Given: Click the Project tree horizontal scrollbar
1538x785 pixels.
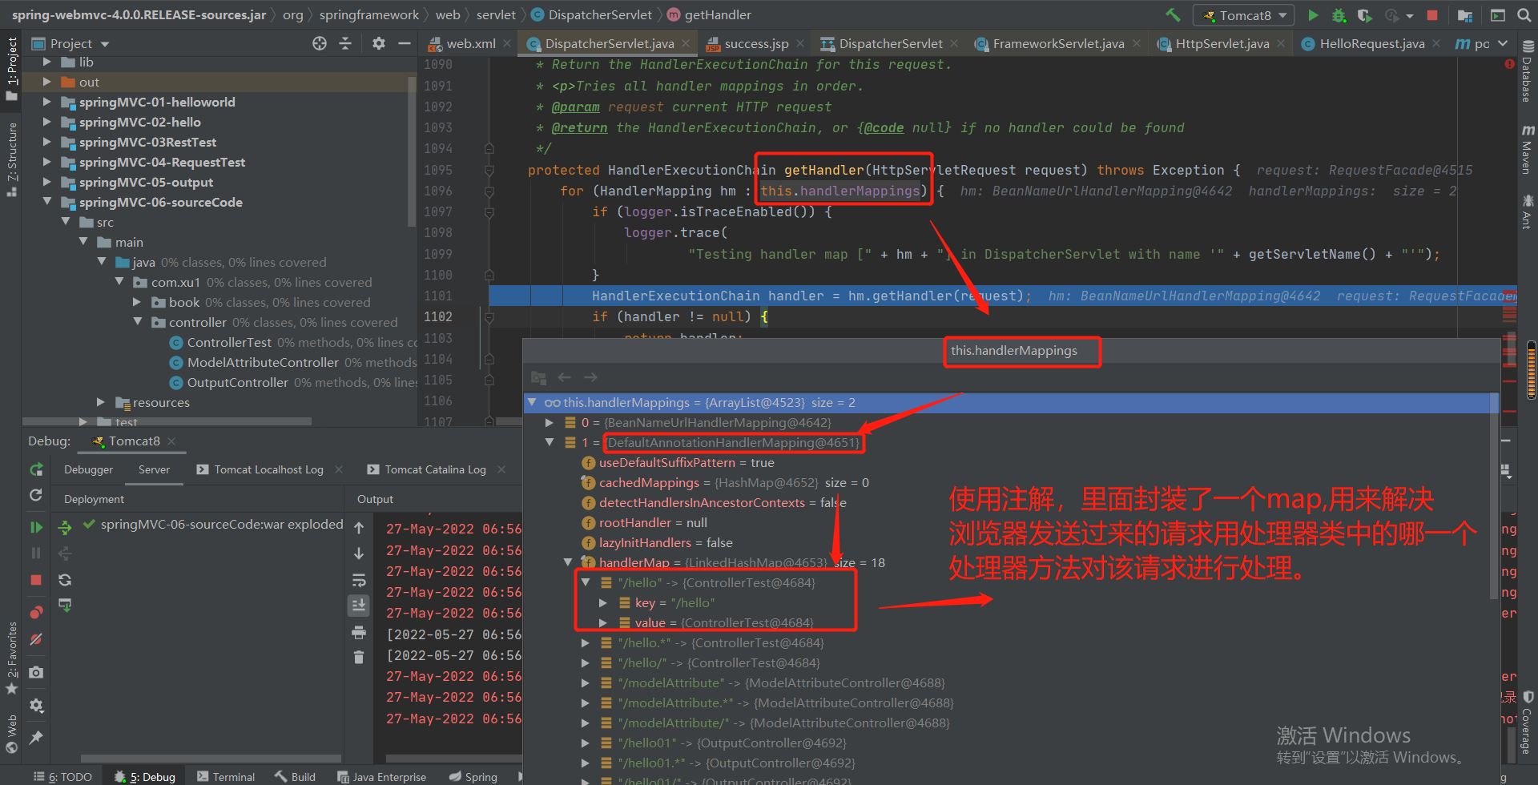Looking at the screenshot, I should tap(167, 421).
